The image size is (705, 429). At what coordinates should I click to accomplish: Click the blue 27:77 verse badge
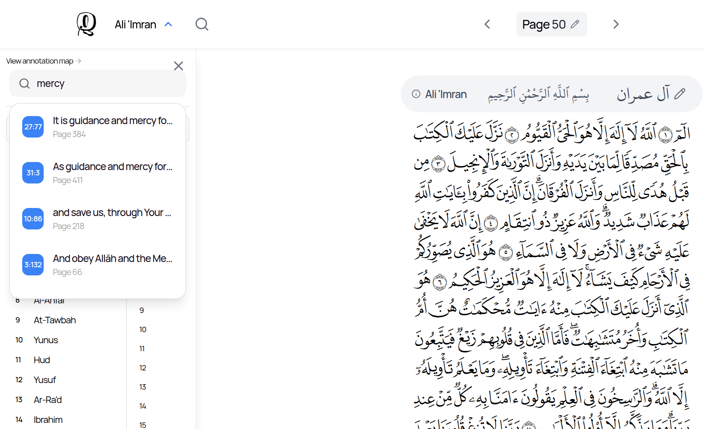pos(33,127)
